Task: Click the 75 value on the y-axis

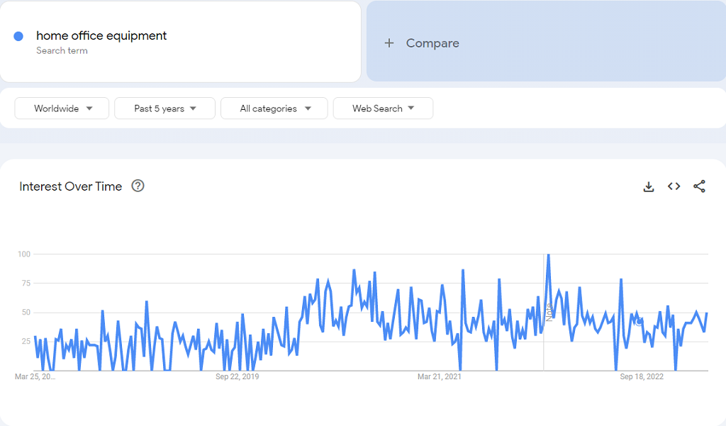Action: pyautogui.click(x=26, y=283)
